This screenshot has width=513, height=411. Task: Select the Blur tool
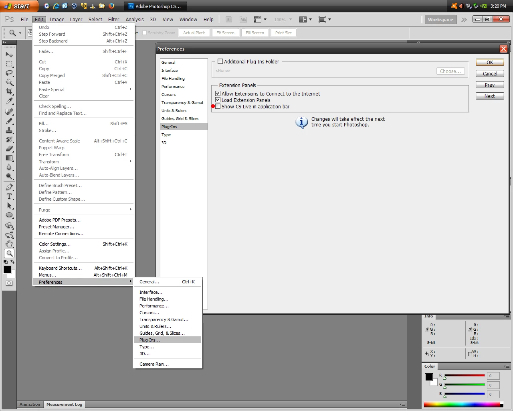(x=9, y=167)
